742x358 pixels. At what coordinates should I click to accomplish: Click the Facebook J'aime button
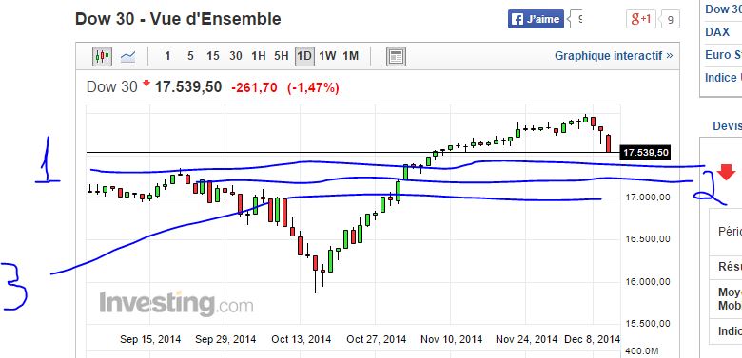(x=537, y=19)
